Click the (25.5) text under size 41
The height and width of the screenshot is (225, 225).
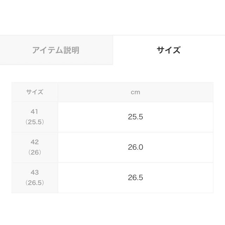(35, 122)
